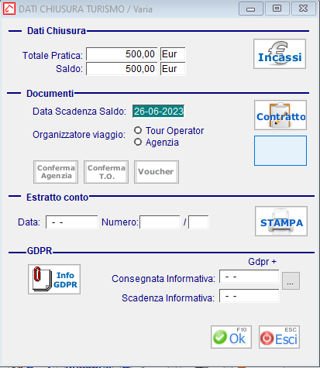320x368 pixels.
Task: Open the Contratto clipboard button
Action: tap(280, 115)
